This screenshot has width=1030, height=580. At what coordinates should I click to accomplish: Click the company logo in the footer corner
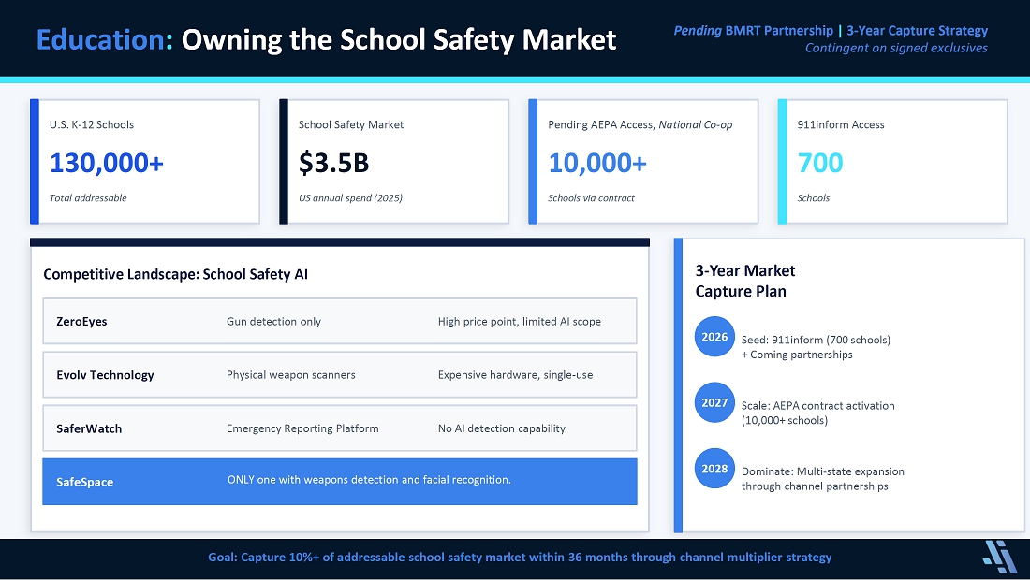[1000, 558]
